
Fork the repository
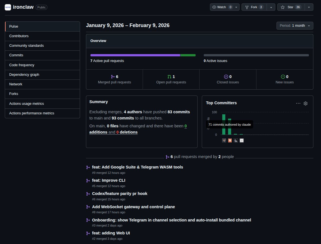click(254, 7)
